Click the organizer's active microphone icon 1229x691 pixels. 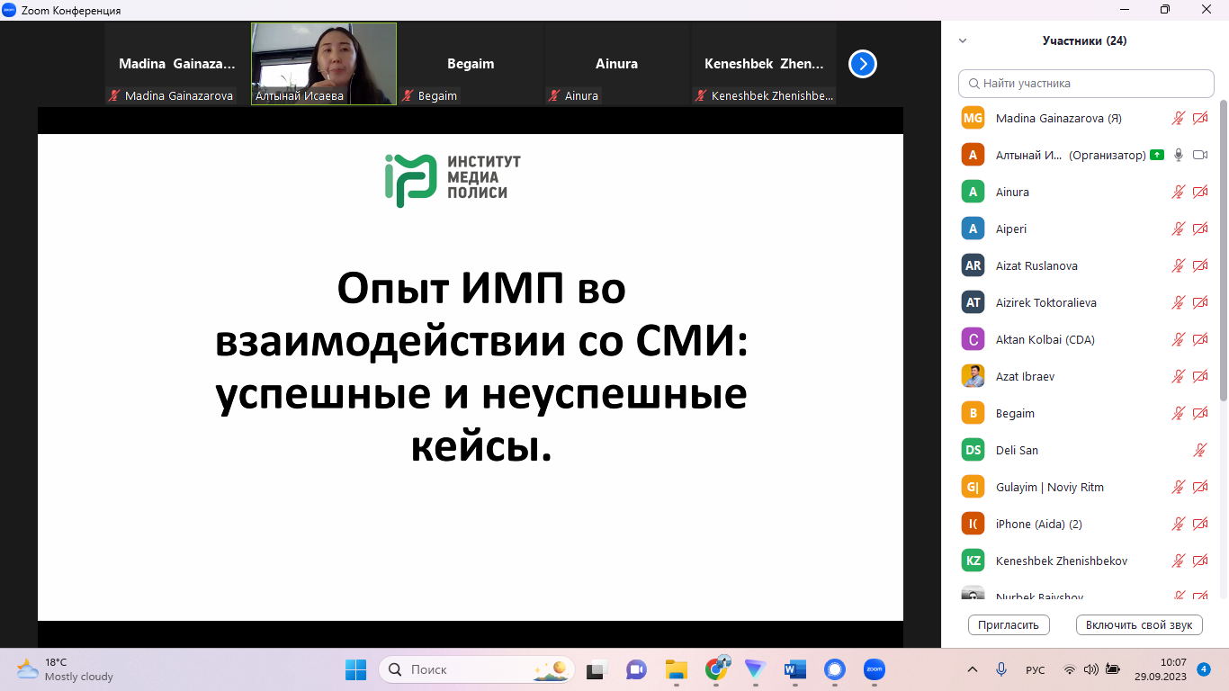1178,155
